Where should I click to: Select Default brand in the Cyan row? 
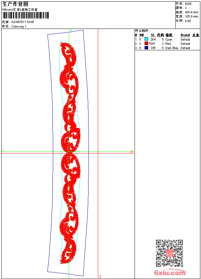pyautogui.click(x=185, y=39)
